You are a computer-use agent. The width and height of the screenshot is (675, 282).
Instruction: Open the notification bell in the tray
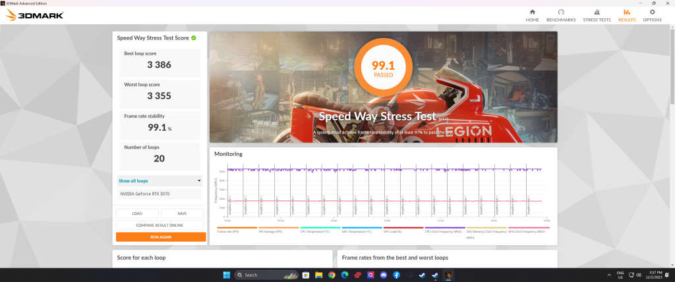[667, 275]
